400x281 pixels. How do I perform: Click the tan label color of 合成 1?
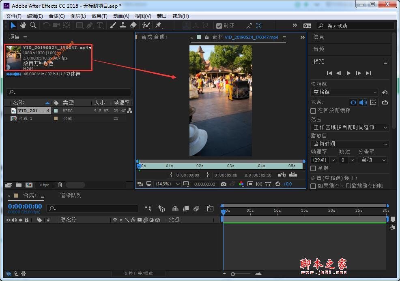[x=56, y=118]
